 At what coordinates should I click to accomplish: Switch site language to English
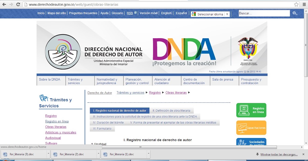pos(166,13)
